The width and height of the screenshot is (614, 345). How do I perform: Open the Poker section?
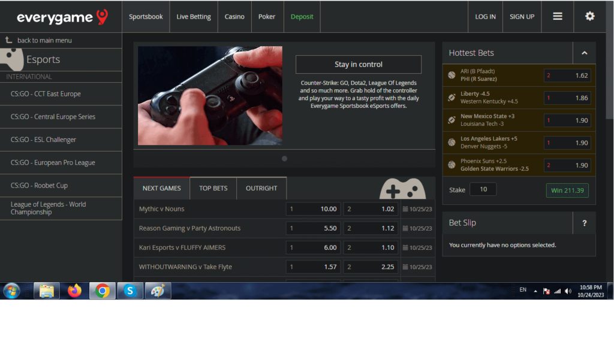pyautogui.click(x=267, y=16)
